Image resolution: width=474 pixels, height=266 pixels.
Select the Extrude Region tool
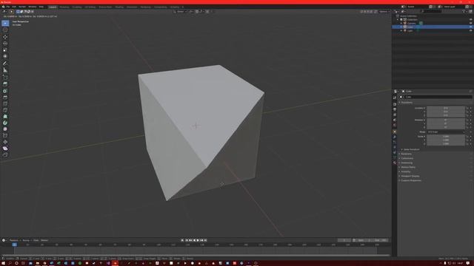click(5, 84)
